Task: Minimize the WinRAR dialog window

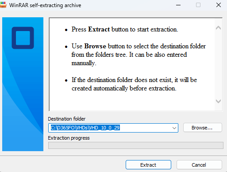Action: pyautogui.click(x=178, y=5)
